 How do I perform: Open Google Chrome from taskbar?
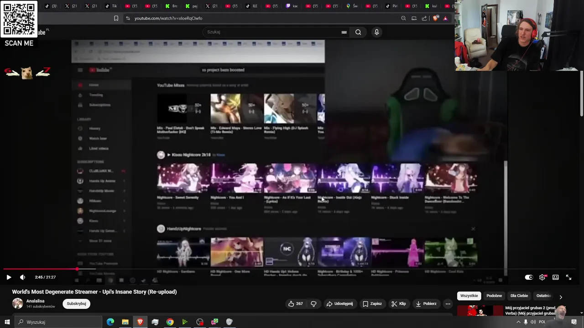170,322
